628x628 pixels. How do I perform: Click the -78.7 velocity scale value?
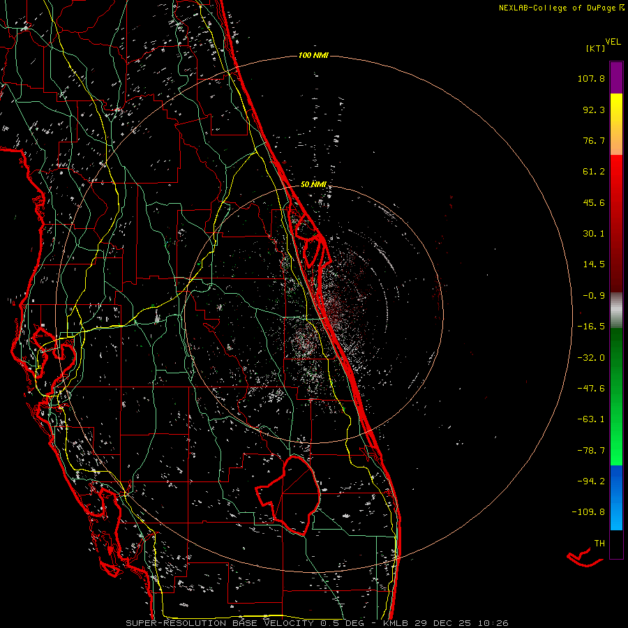click(x=591, y=451)
